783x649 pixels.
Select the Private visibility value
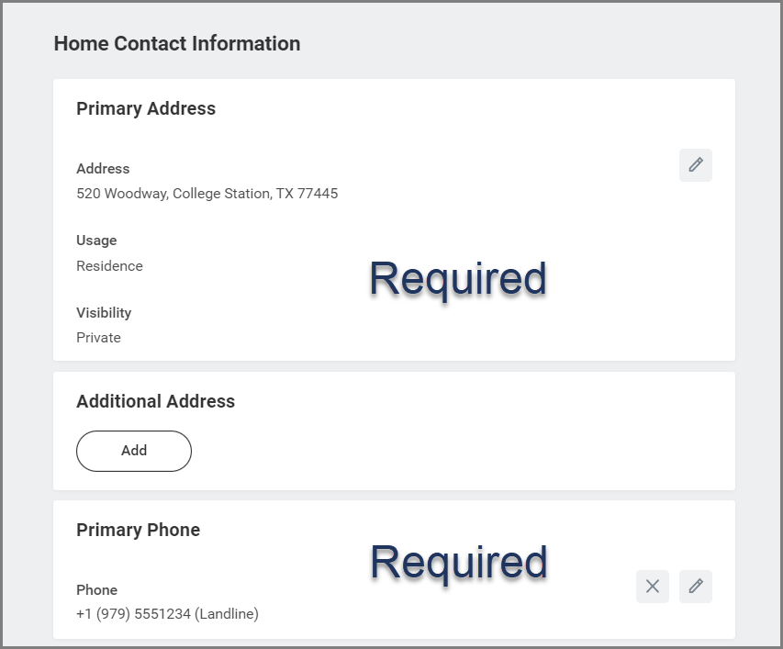pyautogui.click(x=98, y=338)
